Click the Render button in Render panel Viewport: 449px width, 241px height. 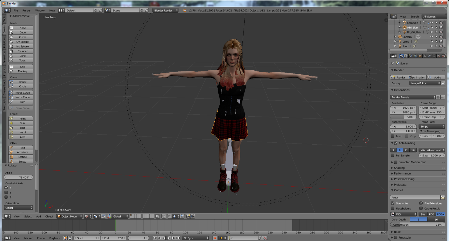(x=399, y=77)
